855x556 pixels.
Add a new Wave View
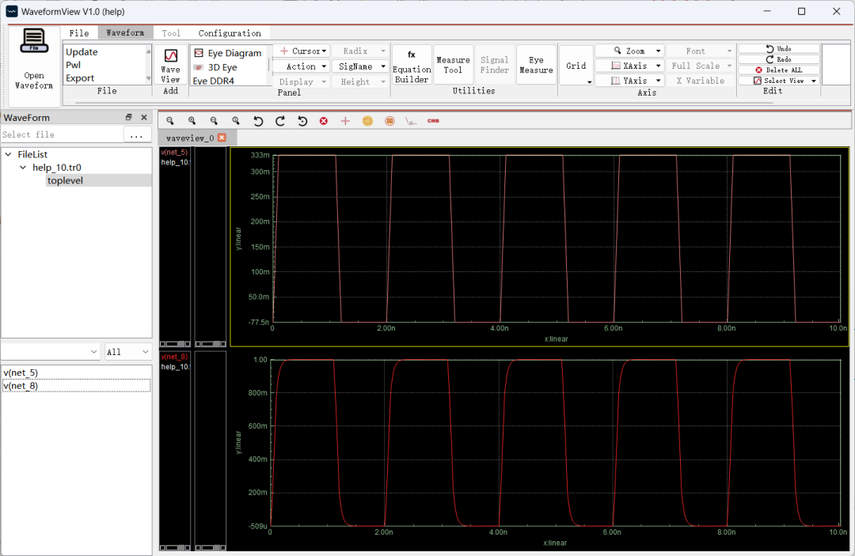(x=171, y=65)
